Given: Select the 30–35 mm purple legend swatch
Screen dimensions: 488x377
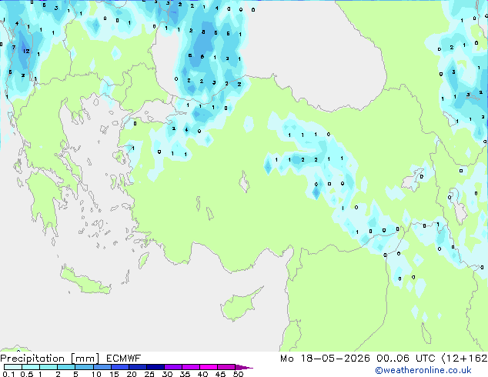Looking at the screenshot, I should pos(173,367).
